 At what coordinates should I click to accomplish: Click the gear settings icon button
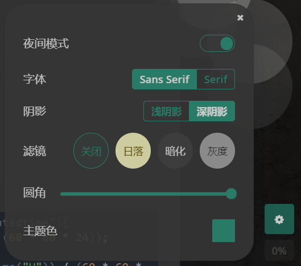[x=279, y=219]
